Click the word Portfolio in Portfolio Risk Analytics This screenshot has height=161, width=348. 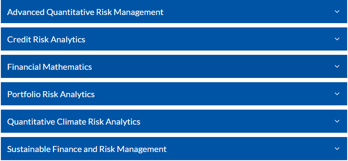(x=24, y=94)
